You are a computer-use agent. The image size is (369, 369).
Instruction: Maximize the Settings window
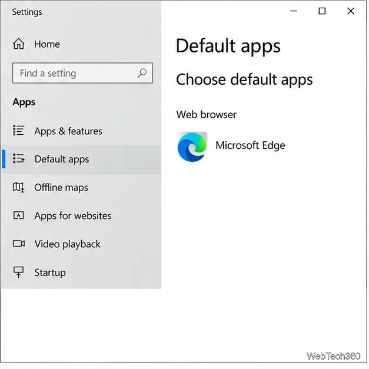coord(322,11)
